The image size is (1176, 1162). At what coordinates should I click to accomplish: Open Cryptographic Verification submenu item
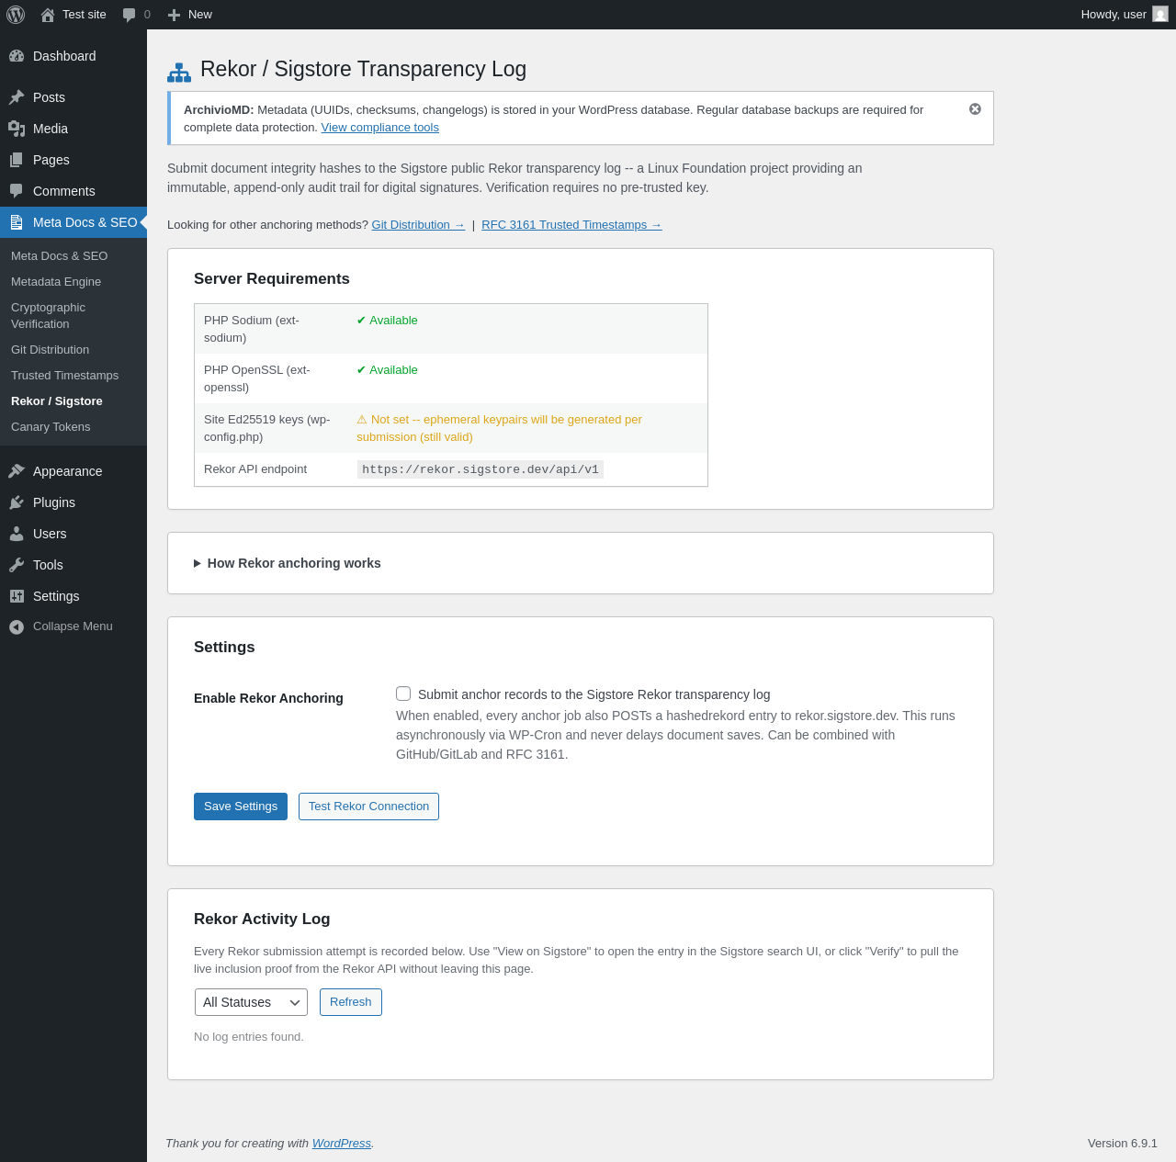click(48, 316)
